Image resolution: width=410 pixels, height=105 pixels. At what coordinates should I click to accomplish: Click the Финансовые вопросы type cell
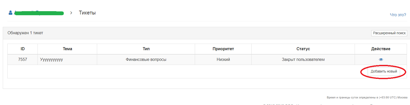(146, 60)
